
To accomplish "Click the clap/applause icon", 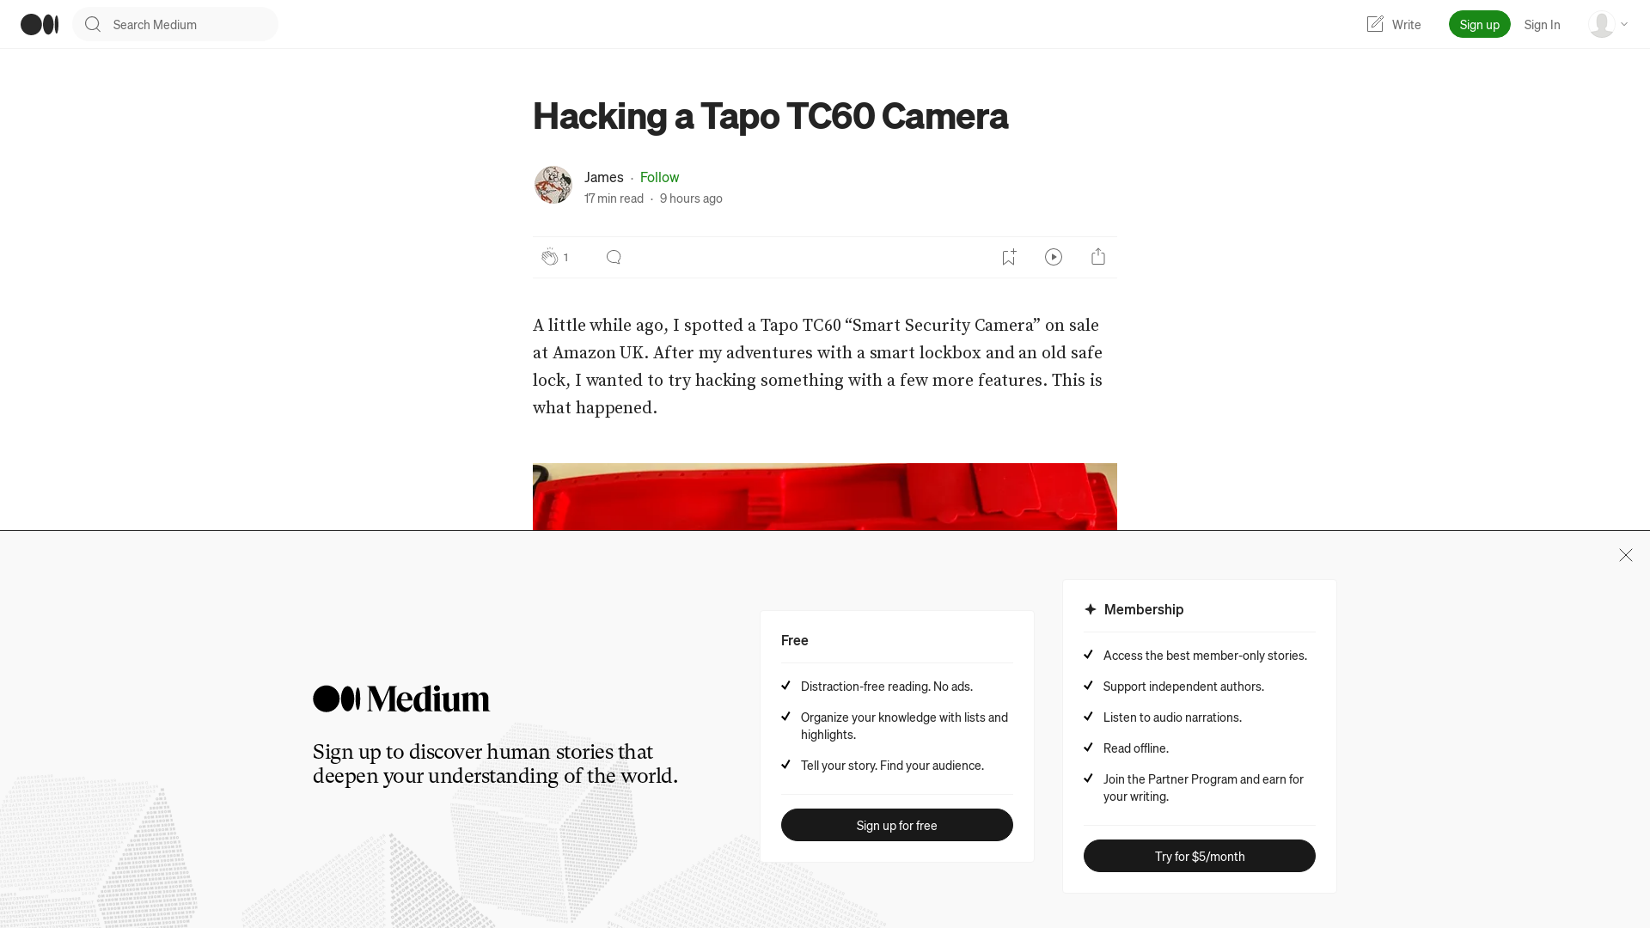I will coord(550,256).
